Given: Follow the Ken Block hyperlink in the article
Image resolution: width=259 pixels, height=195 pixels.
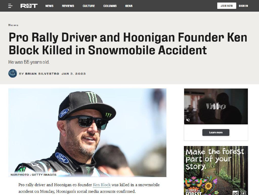Looking at the screenshot, I should pyautogui.click(x=102, y=185).
